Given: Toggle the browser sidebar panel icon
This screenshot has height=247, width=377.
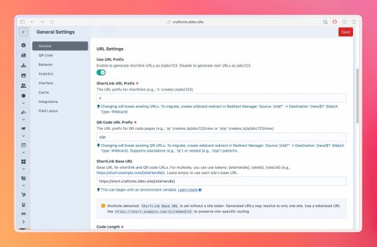Looking at the screenshot, I should pos(23,22).
